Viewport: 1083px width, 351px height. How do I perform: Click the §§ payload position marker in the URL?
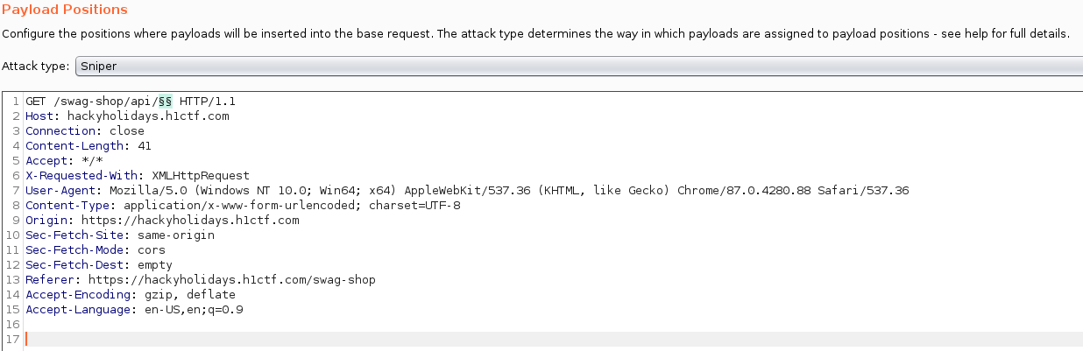(x=165, y=101)
